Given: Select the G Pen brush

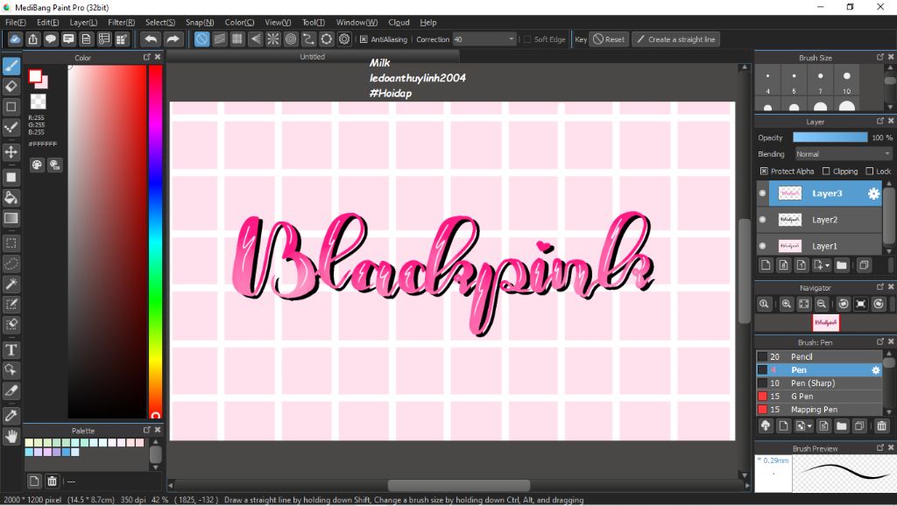Looking at the screenshot, I should [x=819, y=397].
